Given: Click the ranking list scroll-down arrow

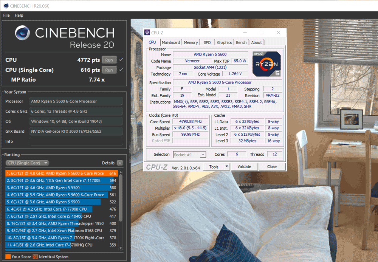Looking at the screenshot, I should tap(121, 248).
